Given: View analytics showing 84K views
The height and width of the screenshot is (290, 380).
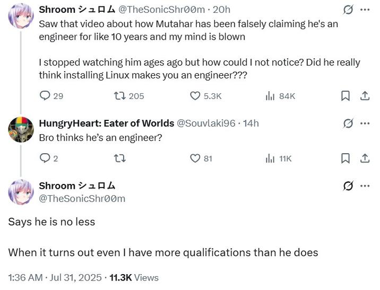Looking at the screenshot, I should (270, 96).
